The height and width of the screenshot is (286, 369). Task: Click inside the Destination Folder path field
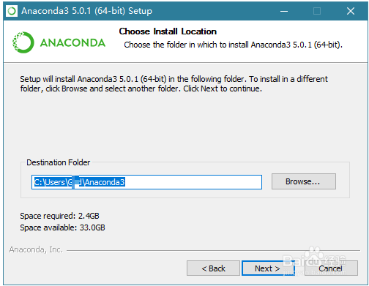(146, 182)
